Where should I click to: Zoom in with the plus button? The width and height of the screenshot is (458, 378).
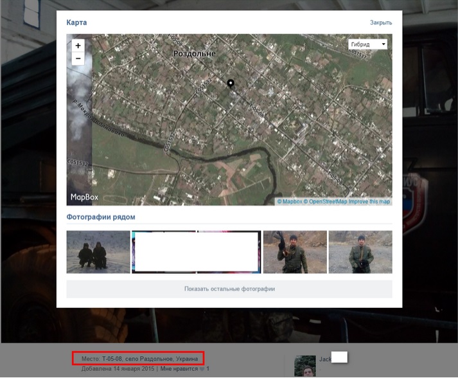coord(78,46)
